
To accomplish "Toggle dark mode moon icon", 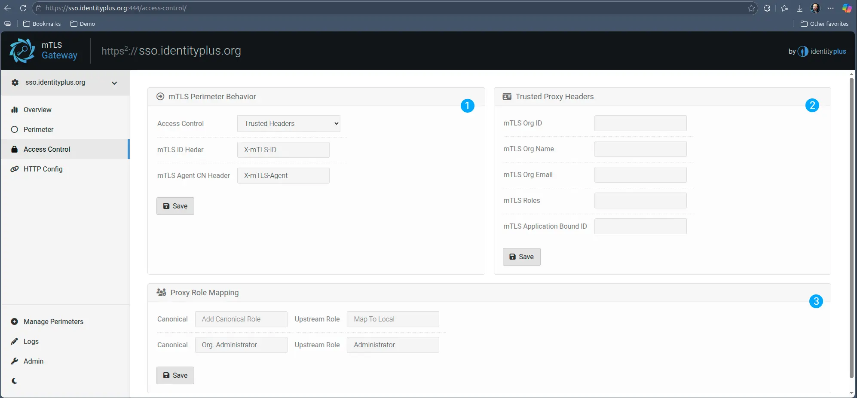I will [x=15, y=381].
